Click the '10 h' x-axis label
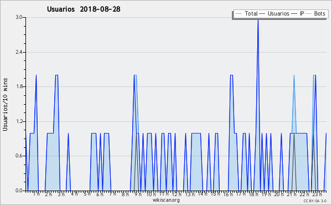The height and width of the screenshot is (205, 332). 151,194
